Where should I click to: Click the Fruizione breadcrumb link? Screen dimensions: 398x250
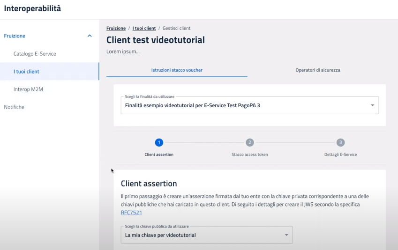pos(116,29)
